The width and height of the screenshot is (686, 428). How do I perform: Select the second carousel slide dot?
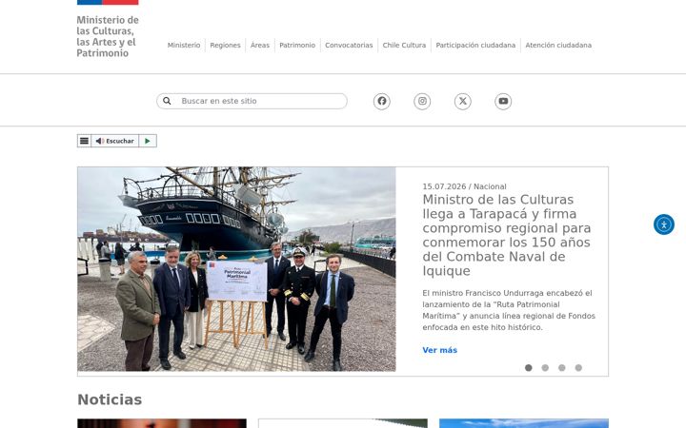click(545, 368)
